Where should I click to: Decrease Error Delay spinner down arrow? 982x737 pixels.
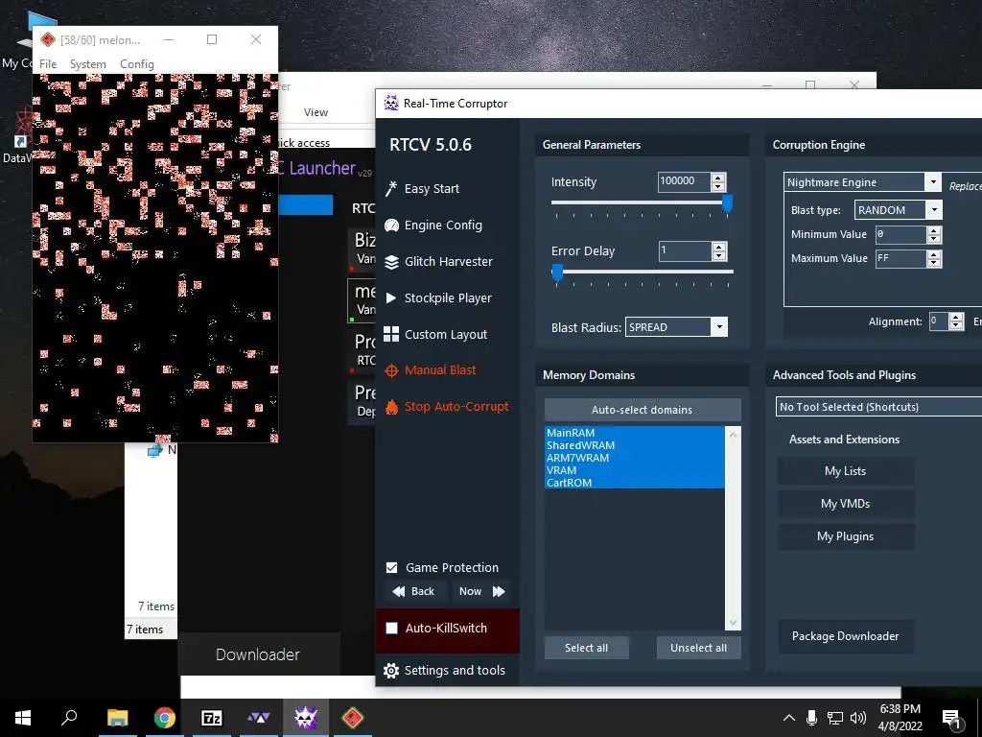coord(719,255)
